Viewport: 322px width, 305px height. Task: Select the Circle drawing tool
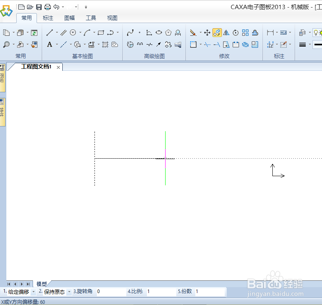pos(73,33)
